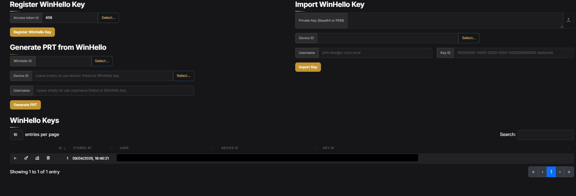Focus Device ID field under Generate PRT

tap(102, 76)
